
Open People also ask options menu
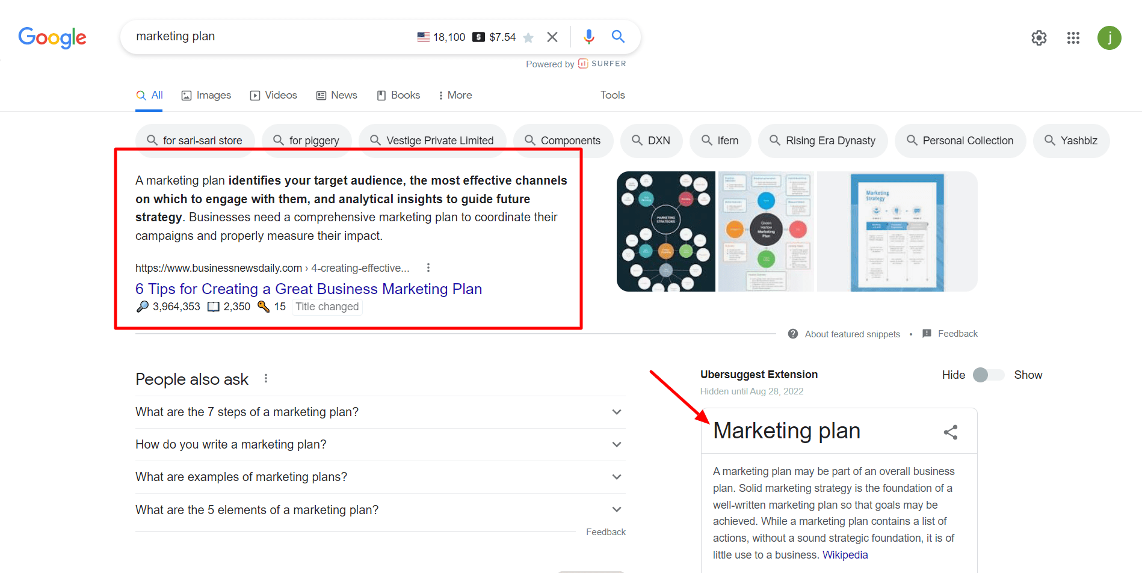(x=266, y=379)
